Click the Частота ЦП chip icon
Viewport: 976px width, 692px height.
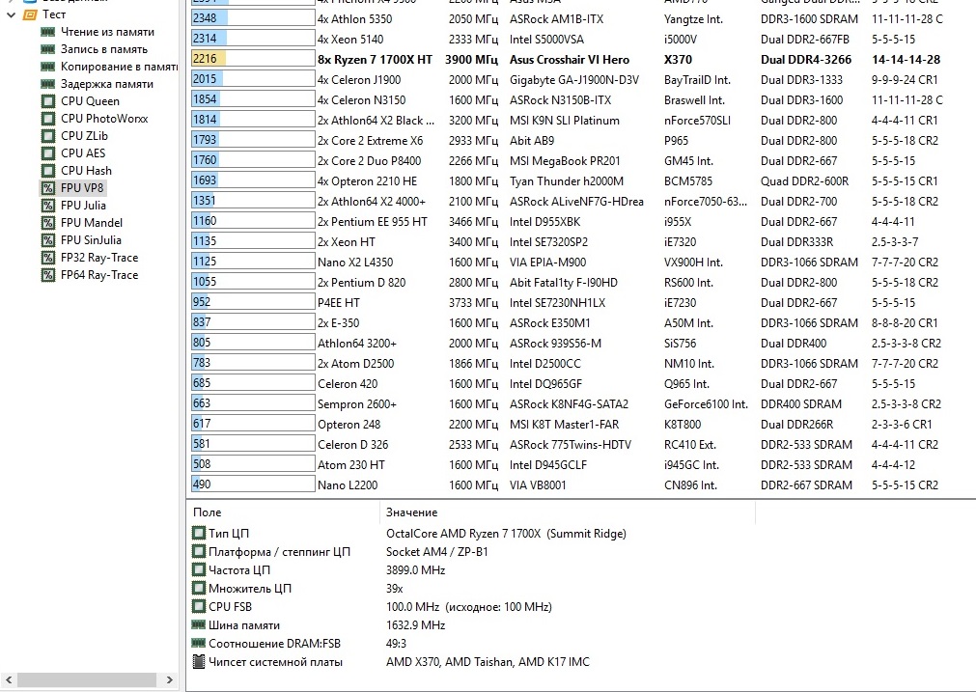tap(199, 569)
